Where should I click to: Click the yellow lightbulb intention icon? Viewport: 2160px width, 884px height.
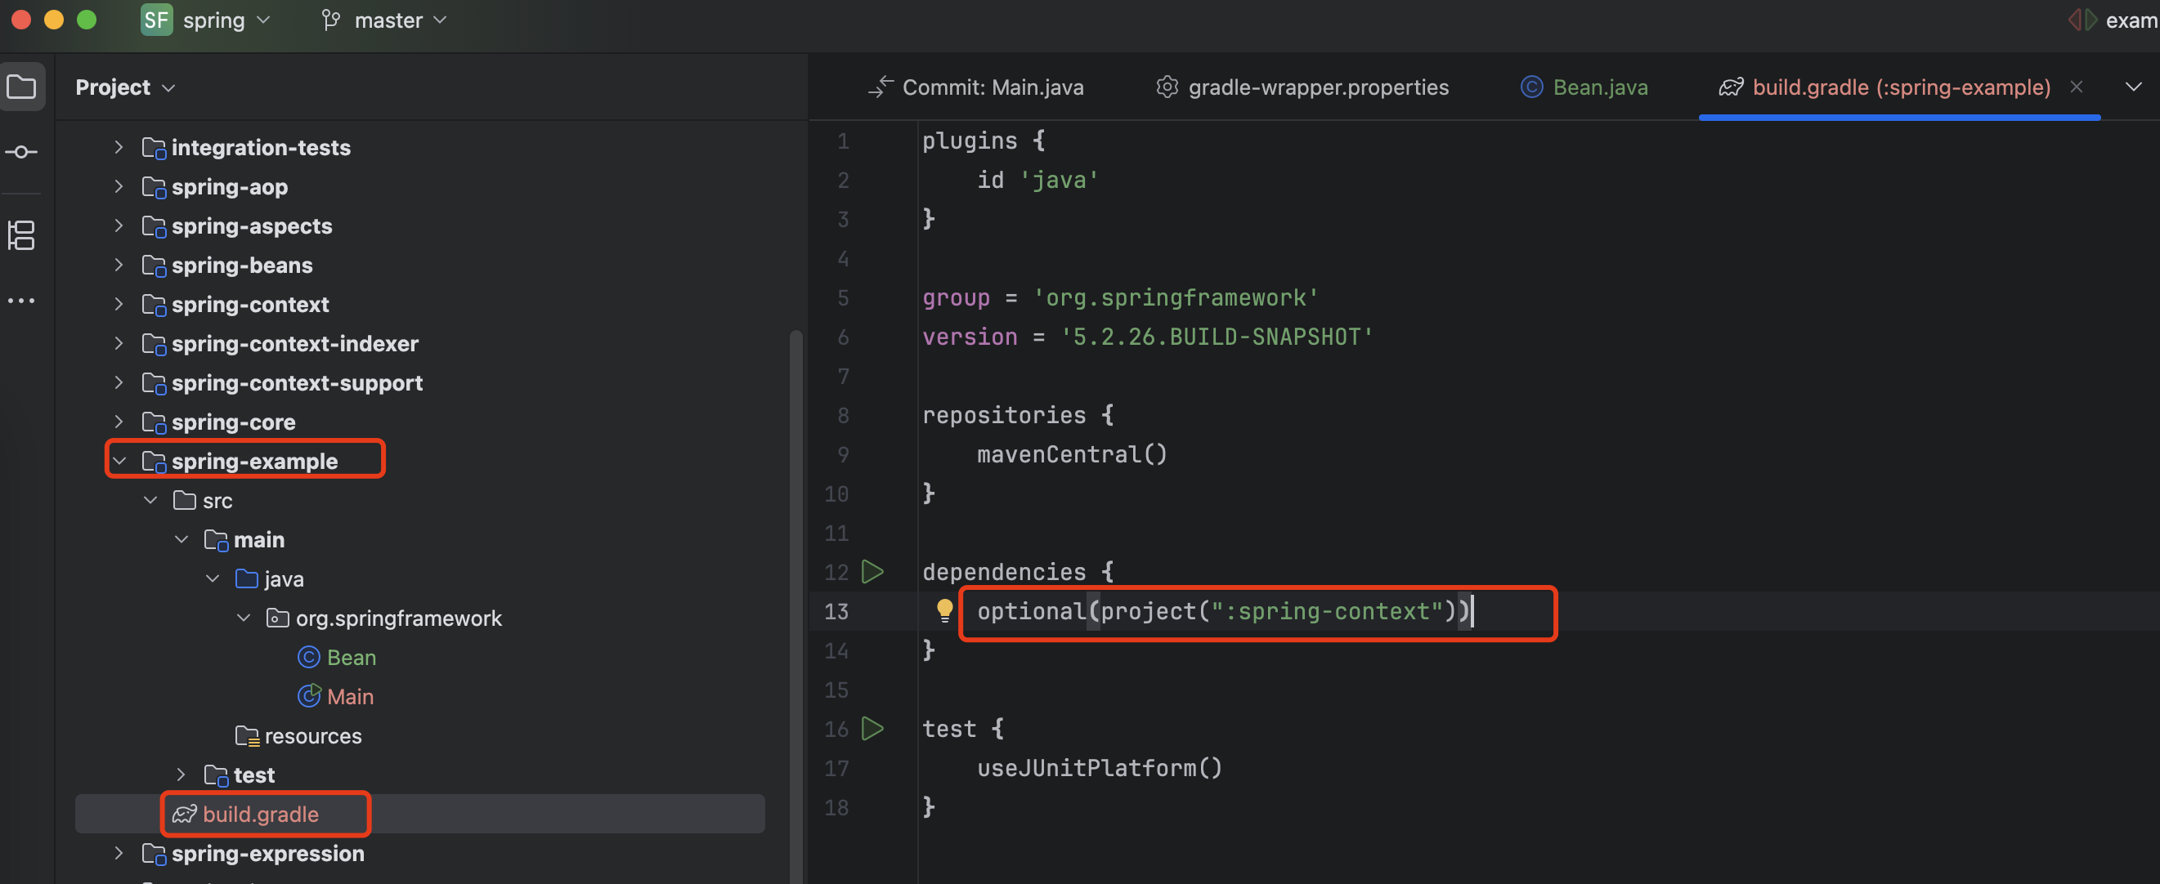(944, 610)
